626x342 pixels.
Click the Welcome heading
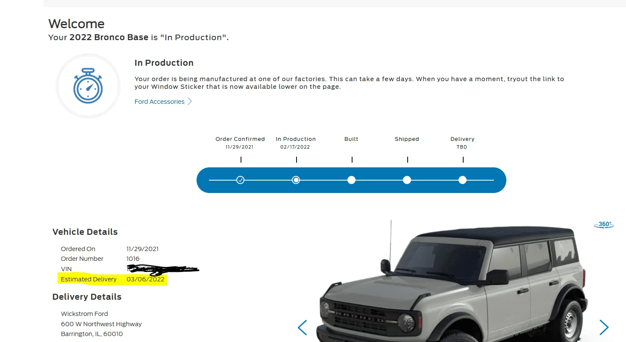point(76,24)
